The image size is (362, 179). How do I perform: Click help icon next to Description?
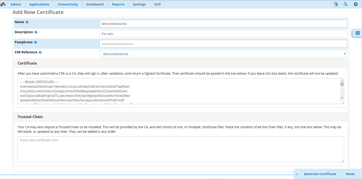click(x=36, y=32)
